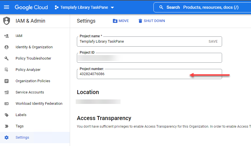Click the project hexagon icon beside Templafy Library TaskPane
Screen dimensions: 251x146
(56, 7)
